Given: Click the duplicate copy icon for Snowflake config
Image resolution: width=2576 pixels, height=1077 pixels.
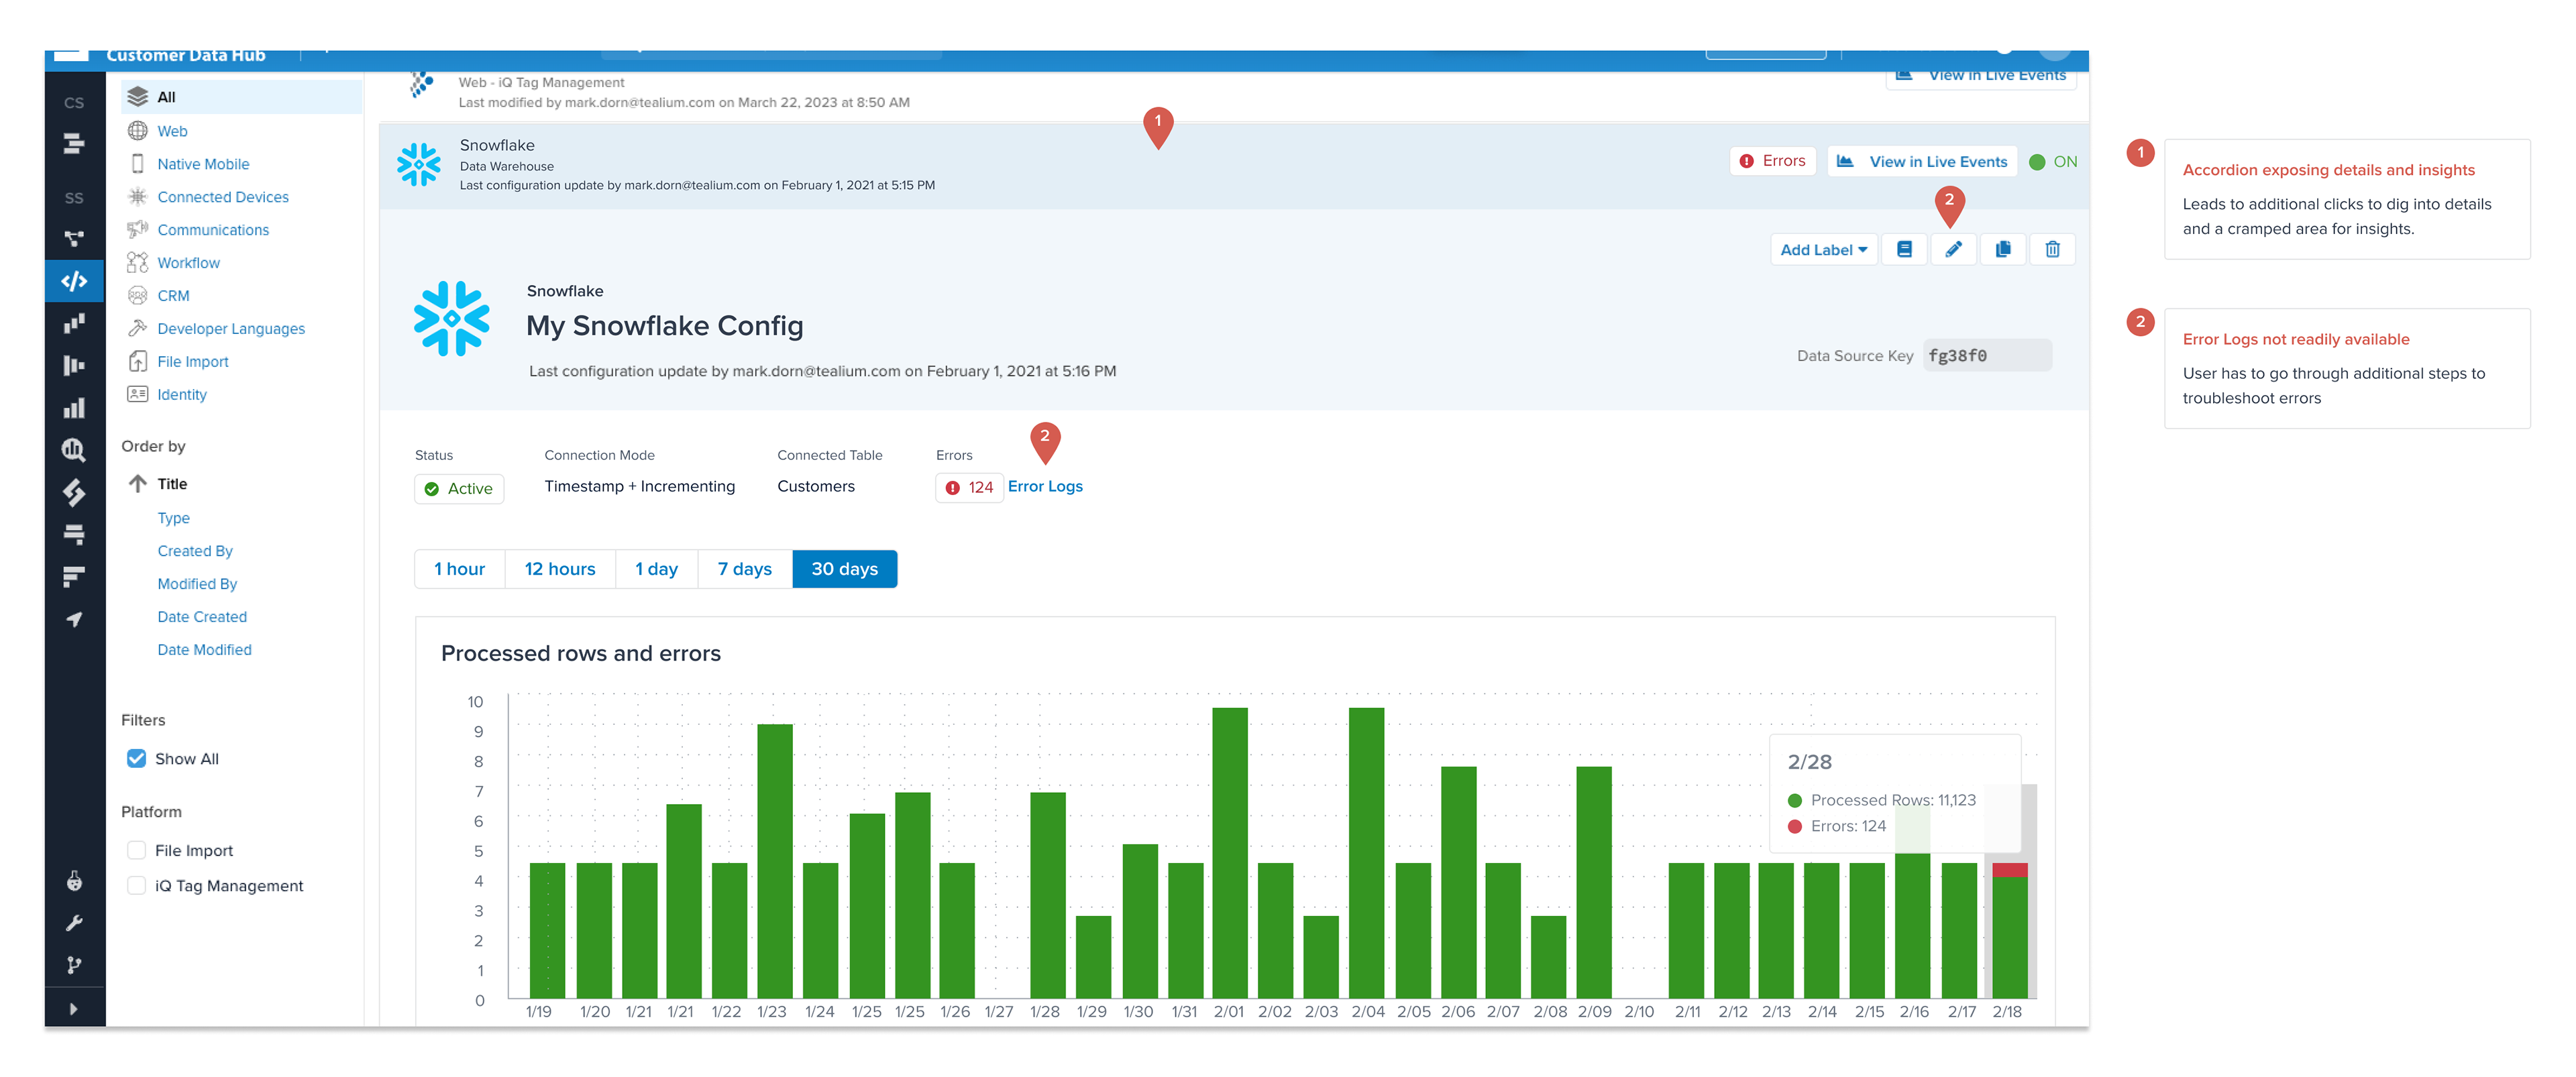Looking at the screenshot, I should 2003,249.
